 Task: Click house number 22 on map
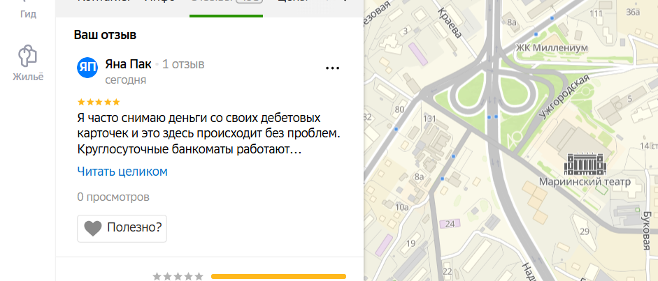(x=448, y=272)
